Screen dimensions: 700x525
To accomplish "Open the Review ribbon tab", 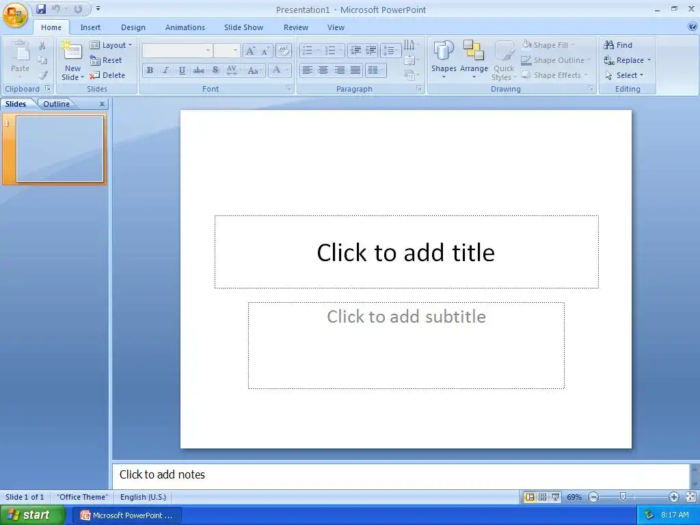I will (x=296, y=27).
